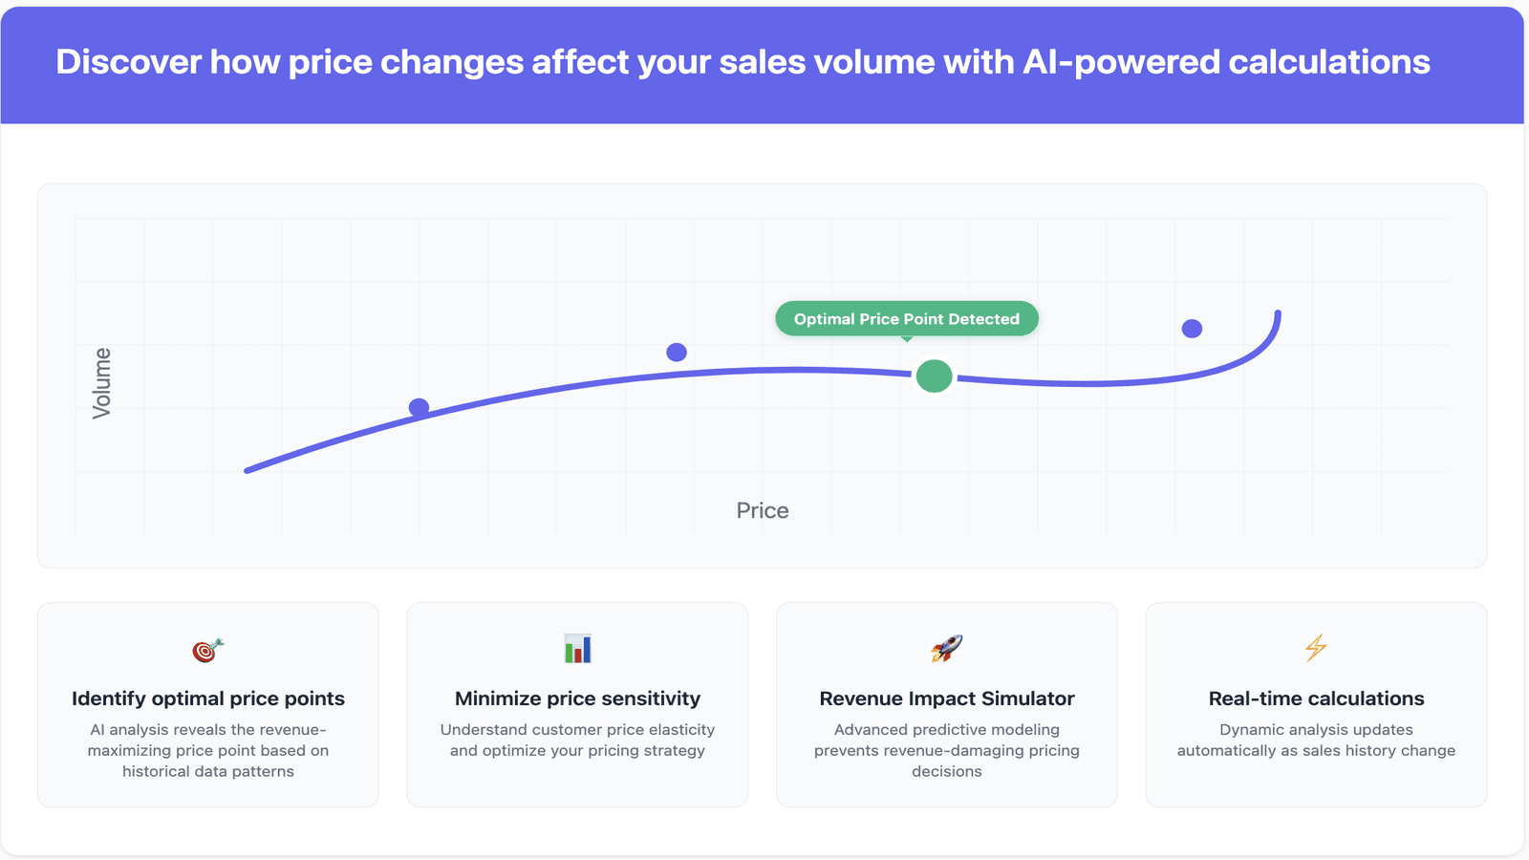Open the Revenue Impact Simulator heading
Screen dimensions: 1529x860
coord(947,699)
